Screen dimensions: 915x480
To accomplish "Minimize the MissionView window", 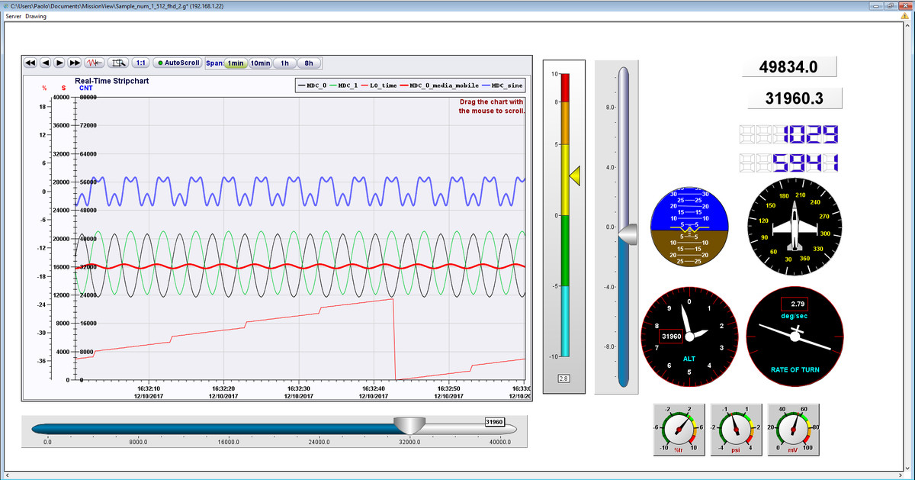I will pos(875,5).
